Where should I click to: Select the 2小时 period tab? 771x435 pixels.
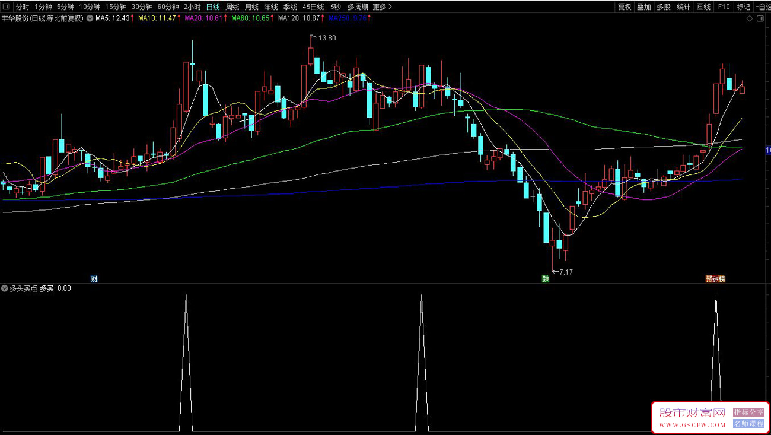[x=192, y=7]
